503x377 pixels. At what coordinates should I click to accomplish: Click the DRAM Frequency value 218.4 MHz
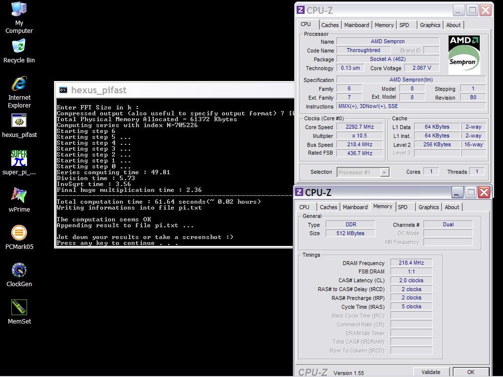(x=411, y=263)
